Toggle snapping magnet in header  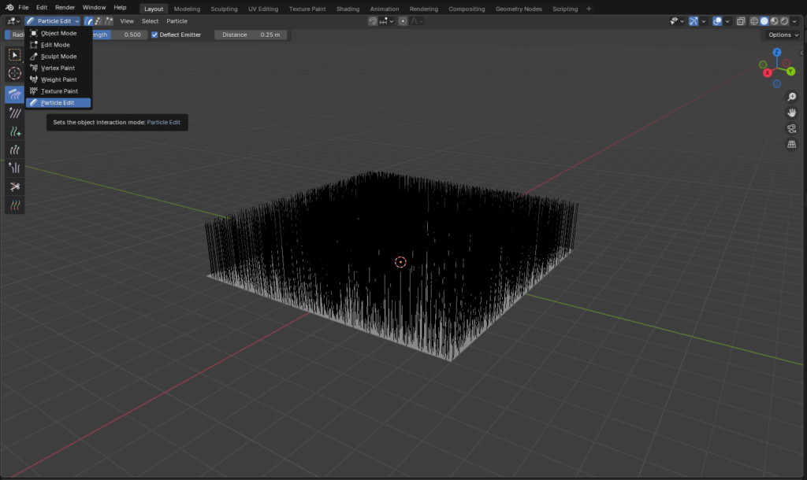[x=373, y=21]
